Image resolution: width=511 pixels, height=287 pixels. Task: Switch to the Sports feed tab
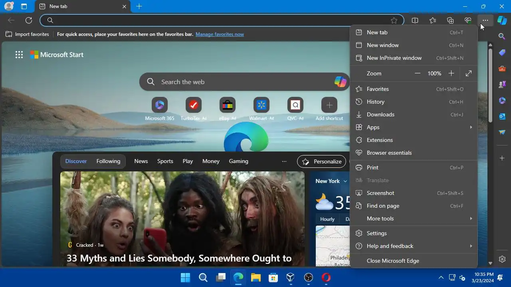coord(165,161)
